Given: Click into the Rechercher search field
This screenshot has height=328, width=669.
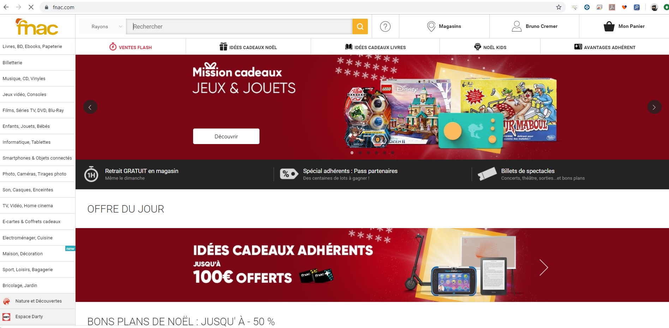Looking at the screenshot, I should [x=239, y=26].
